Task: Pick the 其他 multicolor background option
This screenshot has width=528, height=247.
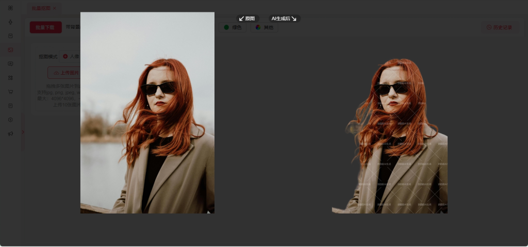Action: point(264,27)
